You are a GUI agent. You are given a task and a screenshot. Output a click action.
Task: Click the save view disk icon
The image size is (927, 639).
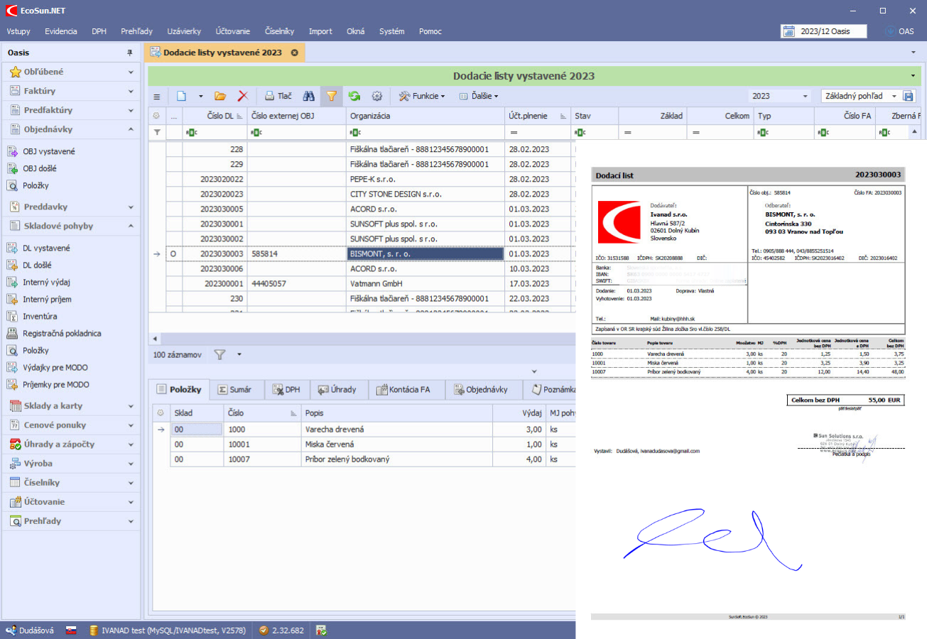[x=908, y=96]
